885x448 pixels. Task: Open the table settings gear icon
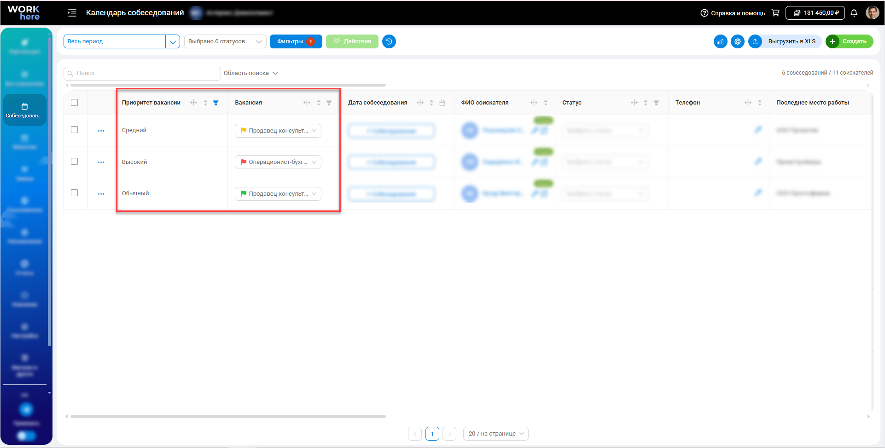pos(738,41)
